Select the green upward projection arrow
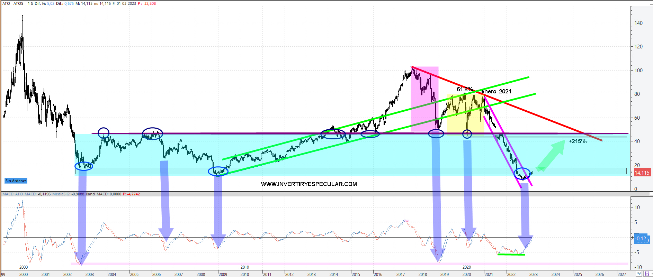 coord(551,156)
